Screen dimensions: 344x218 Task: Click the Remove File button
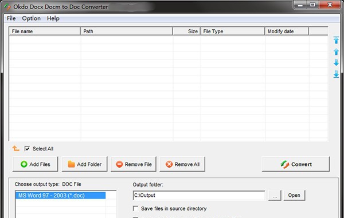tap(134, 164)
